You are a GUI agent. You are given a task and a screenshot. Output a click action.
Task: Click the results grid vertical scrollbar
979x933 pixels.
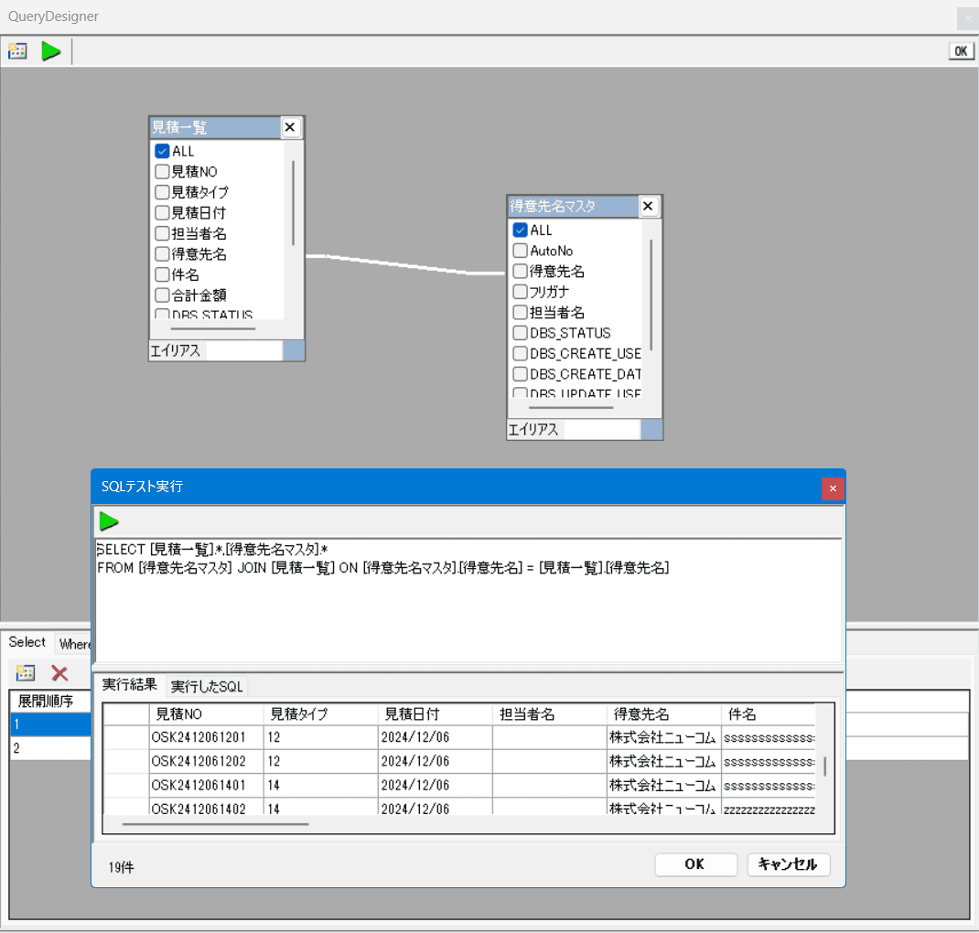tap(824, 767)
